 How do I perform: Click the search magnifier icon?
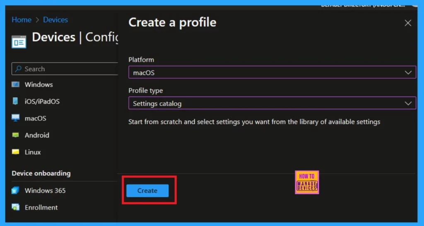point(18,69)
